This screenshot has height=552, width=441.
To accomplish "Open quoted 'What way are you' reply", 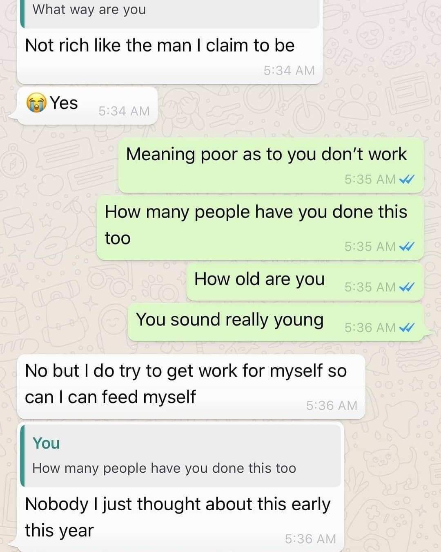I will click(170, 12).
